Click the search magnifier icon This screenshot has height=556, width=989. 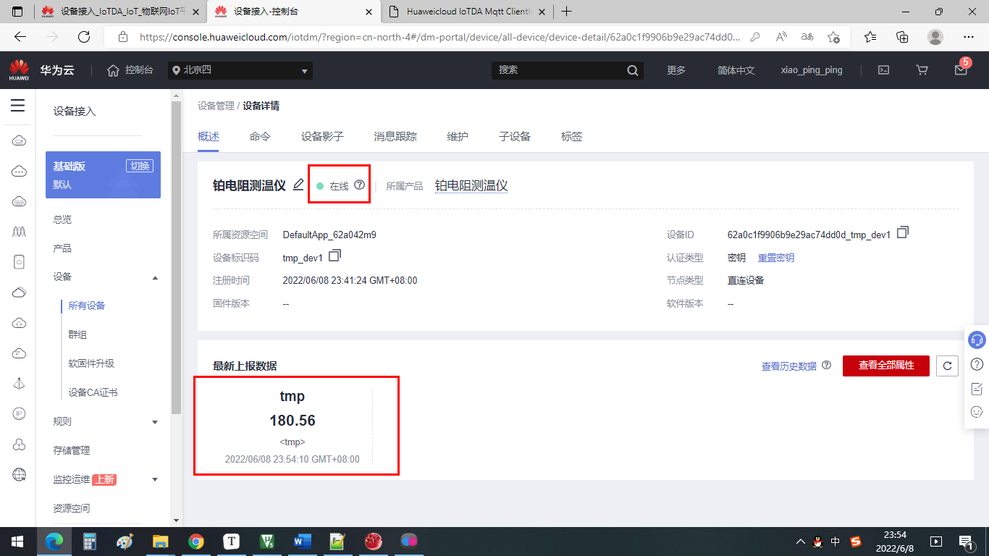(633, 70)
